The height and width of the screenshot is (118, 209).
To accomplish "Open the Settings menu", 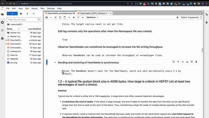I will pos(51,9).
